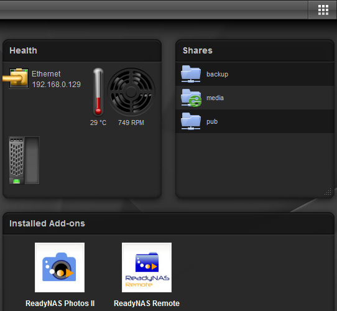Open the grid menu icon at top right

pyautogui.click(x=323, y=10)
